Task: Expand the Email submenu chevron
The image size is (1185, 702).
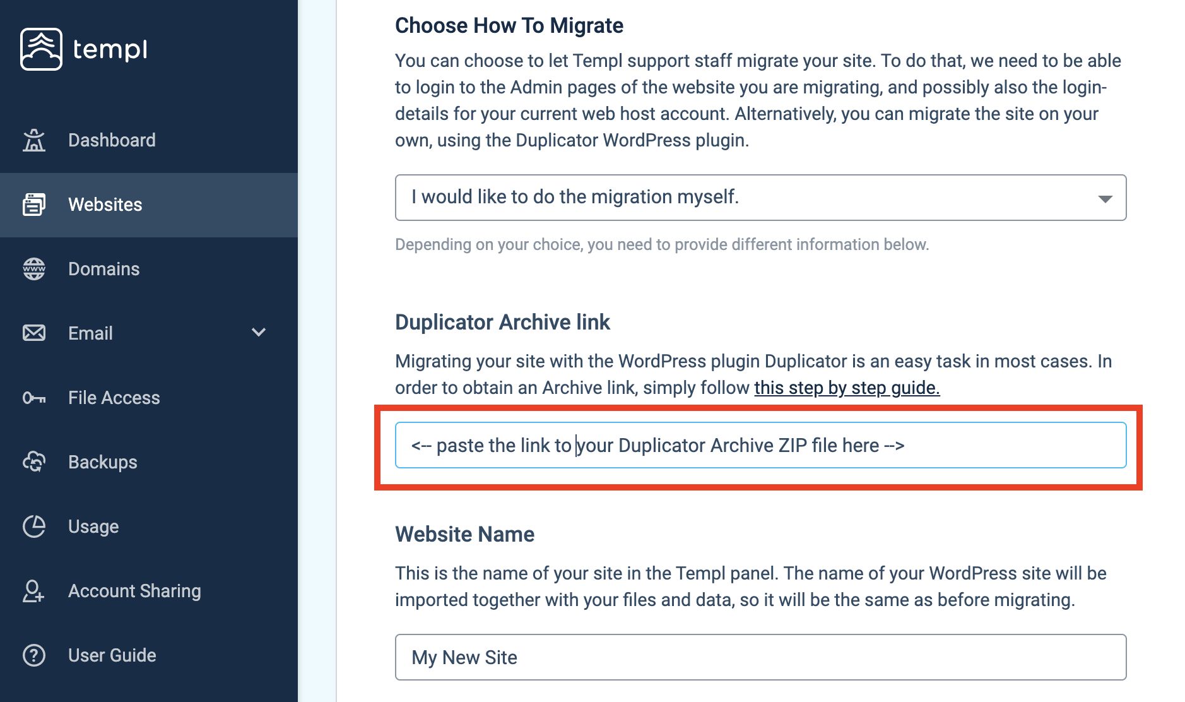Action: coord(259,332)
